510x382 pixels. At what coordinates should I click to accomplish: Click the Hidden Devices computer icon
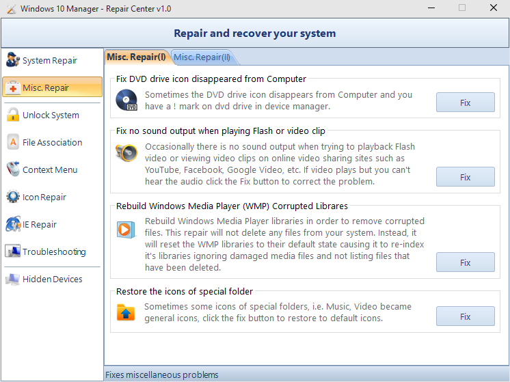click(x=13, y=279)
